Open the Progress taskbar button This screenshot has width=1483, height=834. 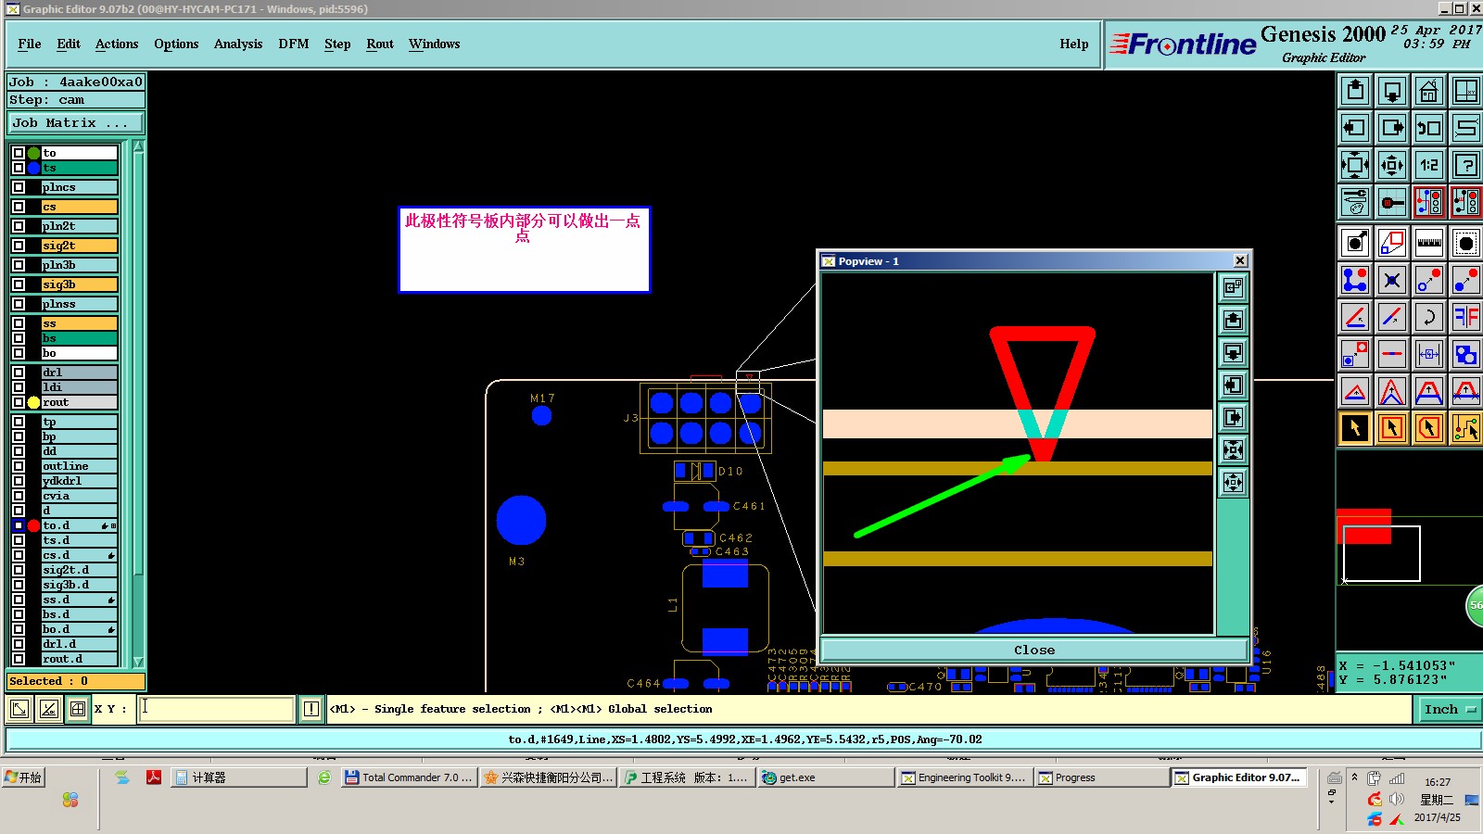coord(1102,777)
